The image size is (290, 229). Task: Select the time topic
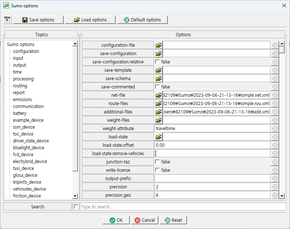(17, 72)
